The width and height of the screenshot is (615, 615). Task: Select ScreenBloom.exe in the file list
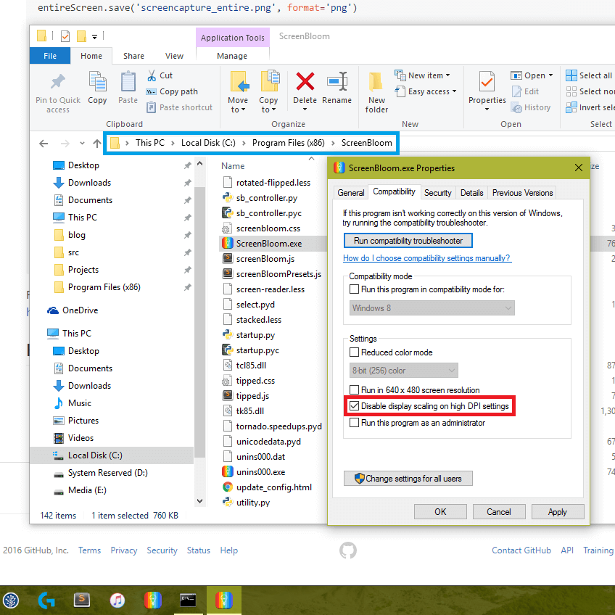(x=268, y=244)
